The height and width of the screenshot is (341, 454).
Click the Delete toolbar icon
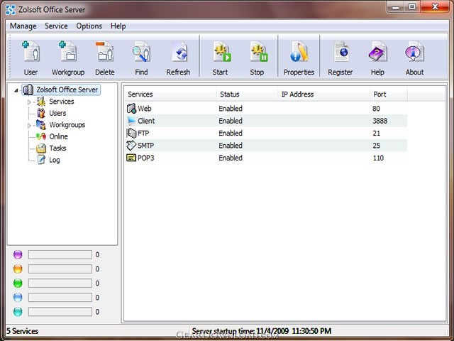coord(104,52)
